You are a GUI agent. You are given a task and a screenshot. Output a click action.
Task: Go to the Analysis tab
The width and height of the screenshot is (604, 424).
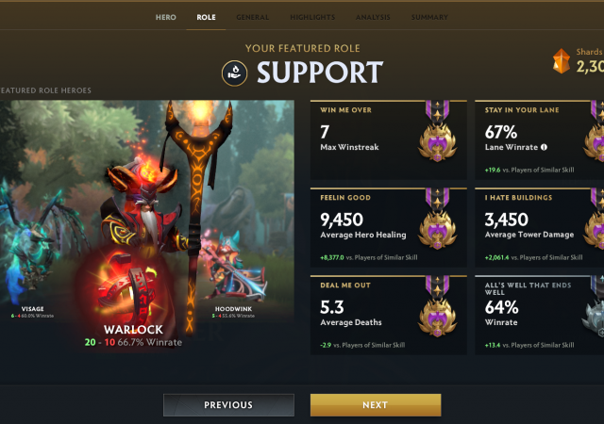(373, 17)
